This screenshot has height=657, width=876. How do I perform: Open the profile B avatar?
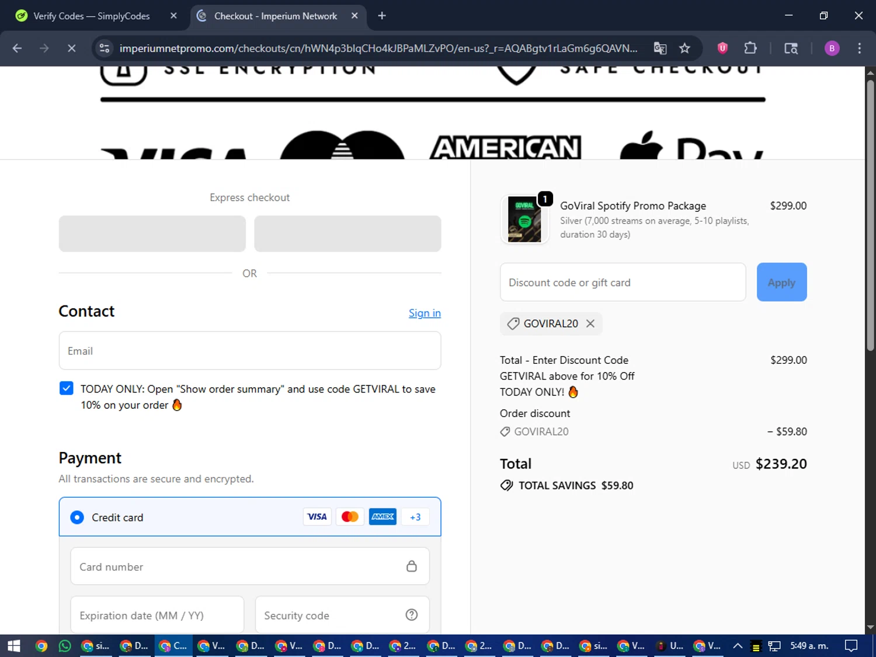(x=832, y=48)
